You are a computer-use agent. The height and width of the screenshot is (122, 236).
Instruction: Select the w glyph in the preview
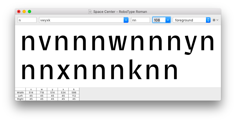click(118, 43)
